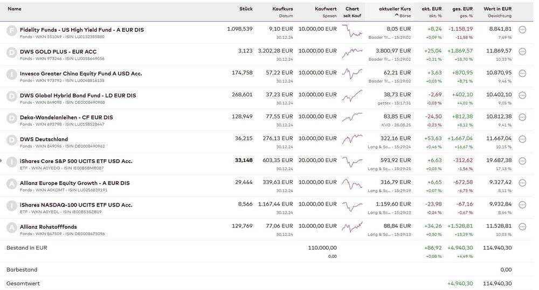Click the D icon beside DWS Global Hybrid Bond

[11, 96]
